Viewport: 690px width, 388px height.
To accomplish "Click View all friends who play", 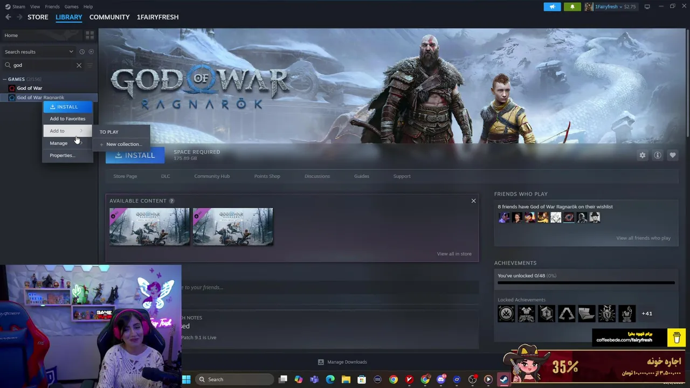I will click(643, 238).
